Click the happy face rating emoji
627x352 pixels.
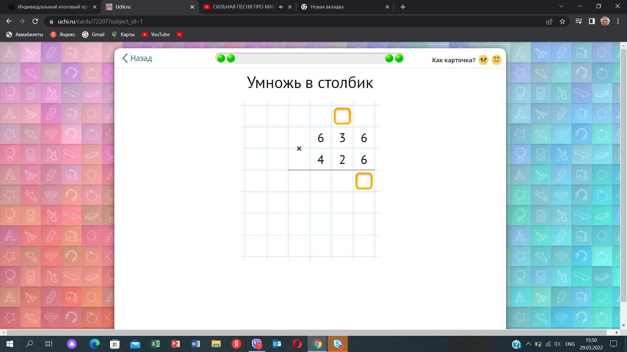(496, 60)
